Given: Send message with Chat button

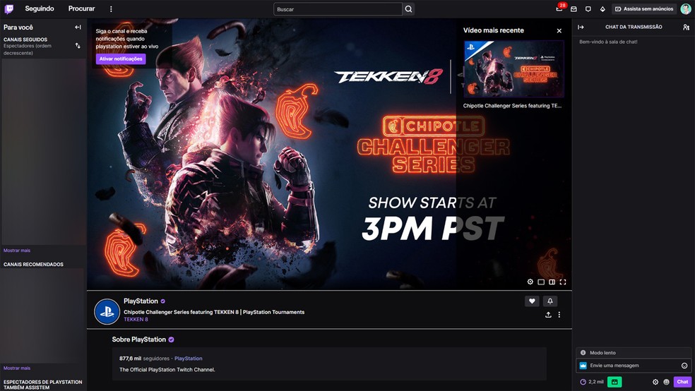Looking at the screenshot, I should tap(682, 382).
